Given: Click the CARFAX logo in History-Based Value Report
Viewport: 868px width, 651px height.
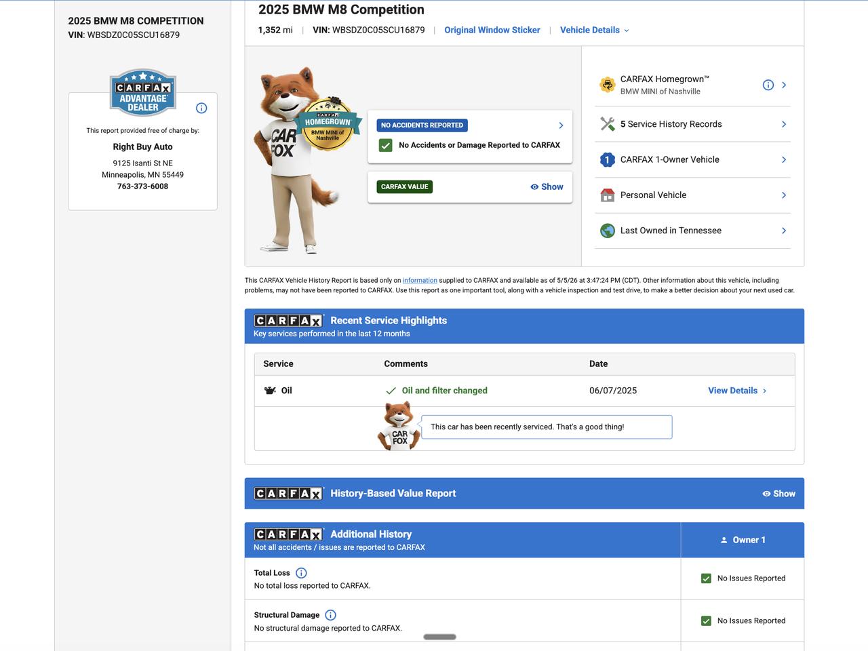Looking at the screenshot, I should [288, 494].
